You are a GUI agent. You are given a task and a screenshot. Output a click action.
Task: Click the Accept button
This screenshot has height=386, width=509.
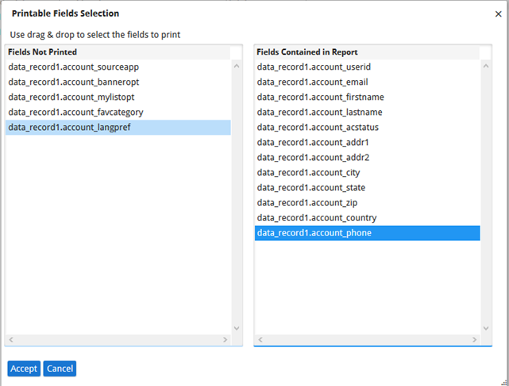point(24,369)
